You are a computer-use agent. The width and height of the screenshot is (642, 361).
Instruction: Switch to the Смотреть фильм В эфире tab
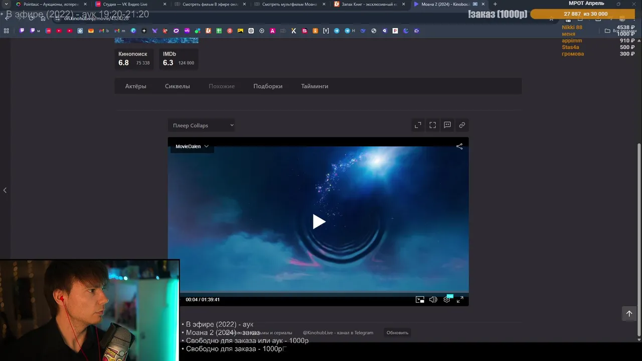210,4
